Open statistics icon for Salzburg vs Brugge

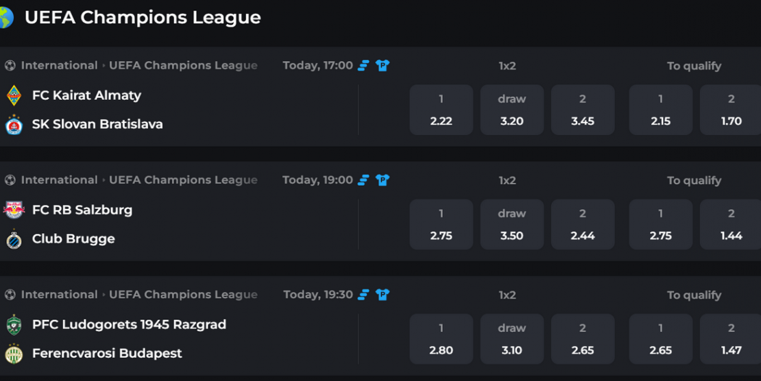363,180
